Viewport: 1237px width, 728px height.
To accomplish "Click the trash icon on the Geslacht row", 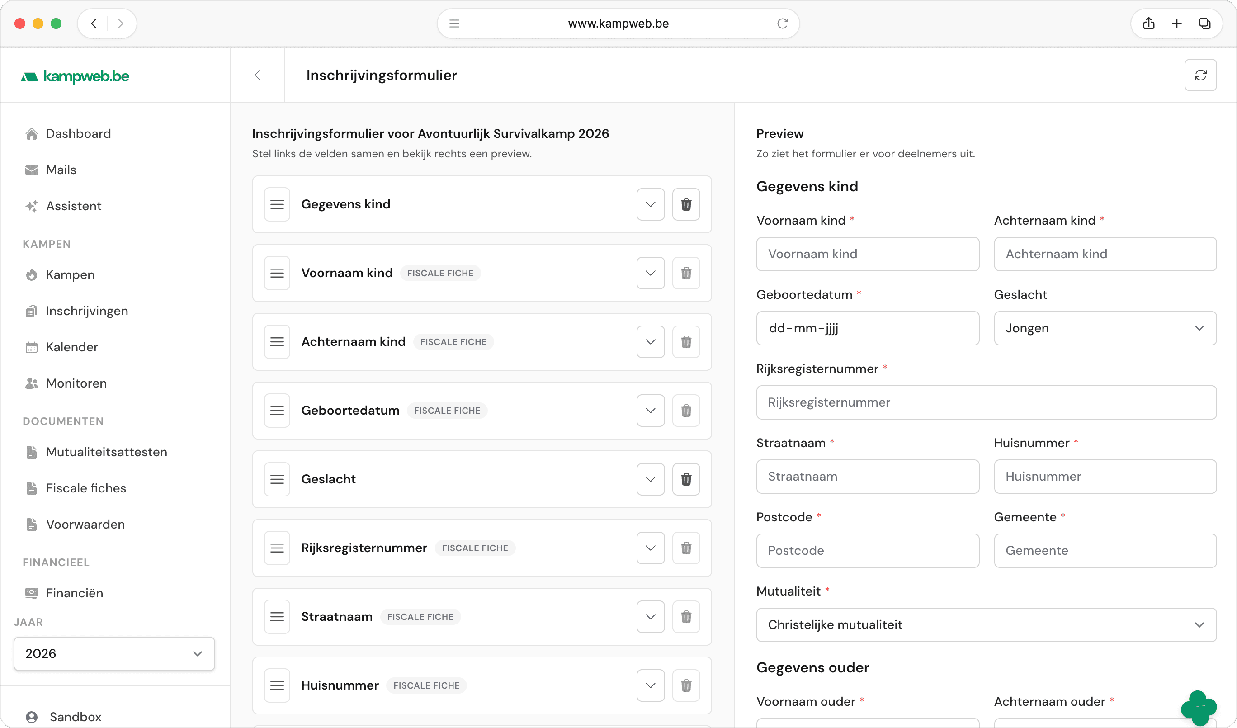I will click(686, 479).
